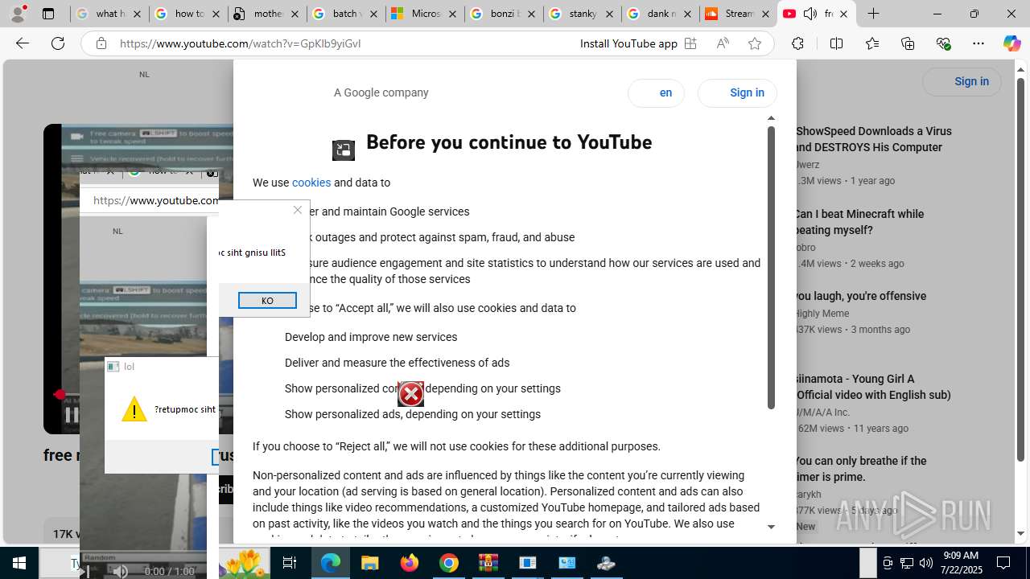Launch Copilot from the toolbar
The width and height of the screenshot is (1030, 579).
(1011, 43)
